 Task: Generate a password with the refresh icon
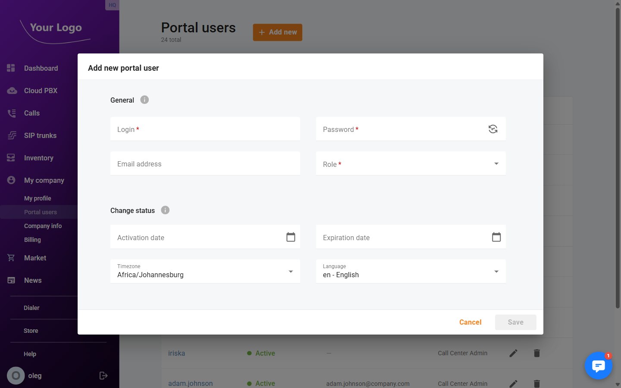point(493,129)
